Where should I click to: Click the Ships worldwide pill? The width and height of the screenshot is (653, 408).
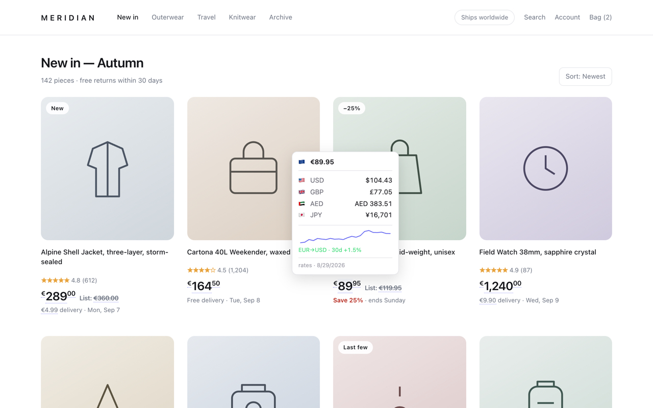[485, 17]
